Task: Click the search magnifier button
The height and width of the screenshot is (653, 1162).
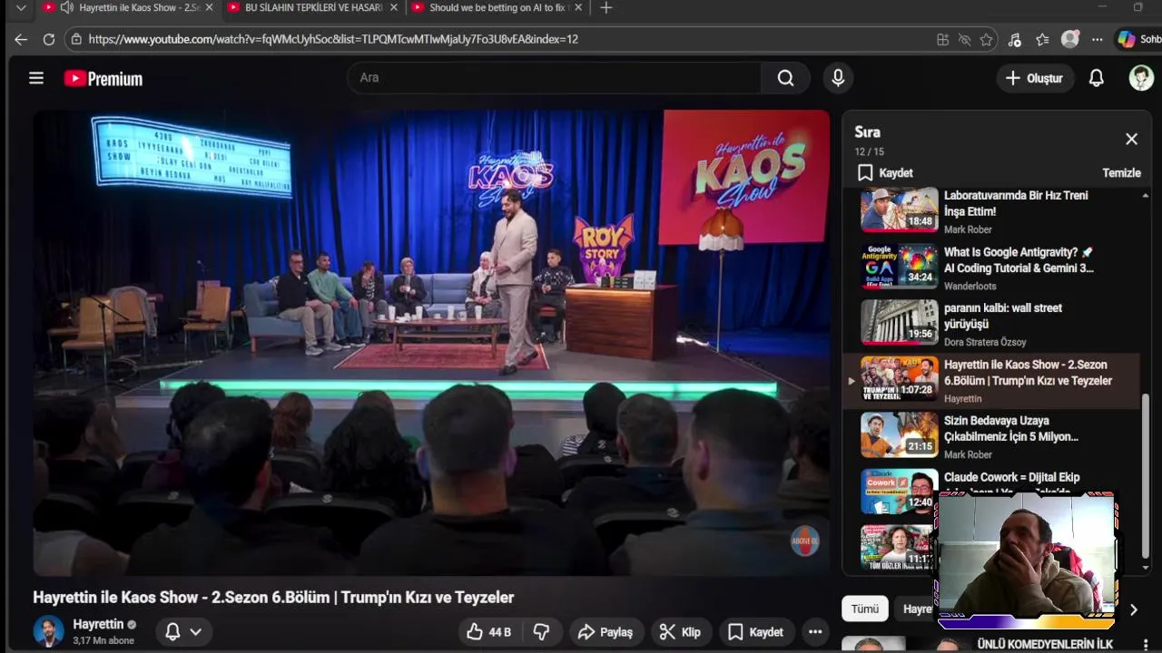Action: click(785, 78)
